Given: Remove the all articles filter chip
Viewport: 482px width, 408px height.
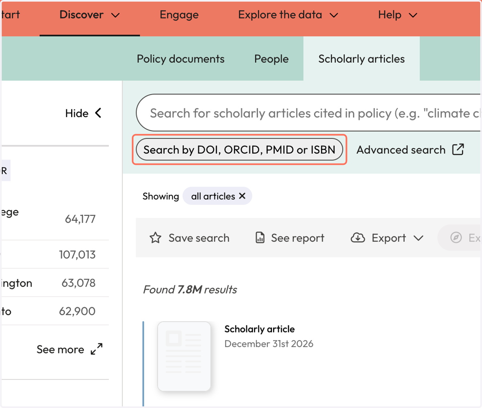Looking at the screenshot, I should (x=242, y=196).
